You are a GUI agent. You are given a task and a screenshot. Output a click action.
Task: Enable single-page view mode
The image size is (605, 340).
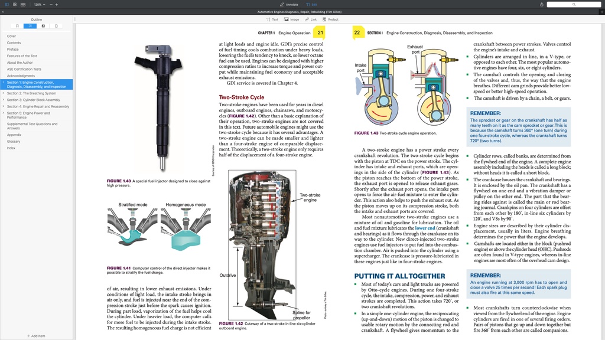[x=15, y=4]
